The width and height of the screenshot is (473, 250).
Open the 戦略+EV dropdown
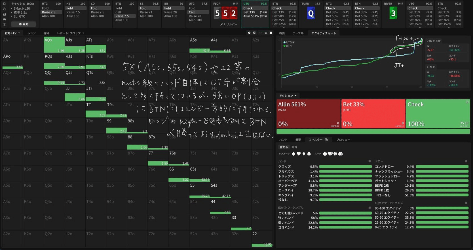(x=12, y=33)
